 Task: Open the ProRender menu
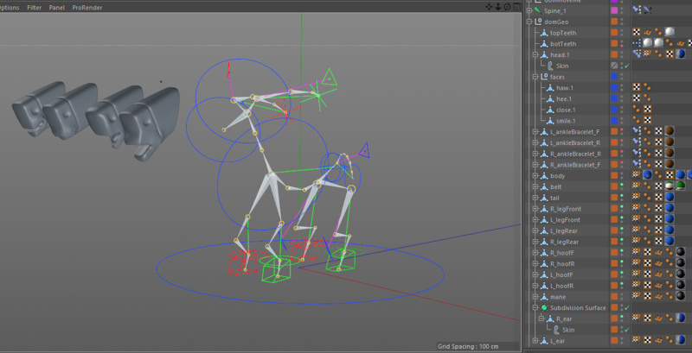click(87, 8)
